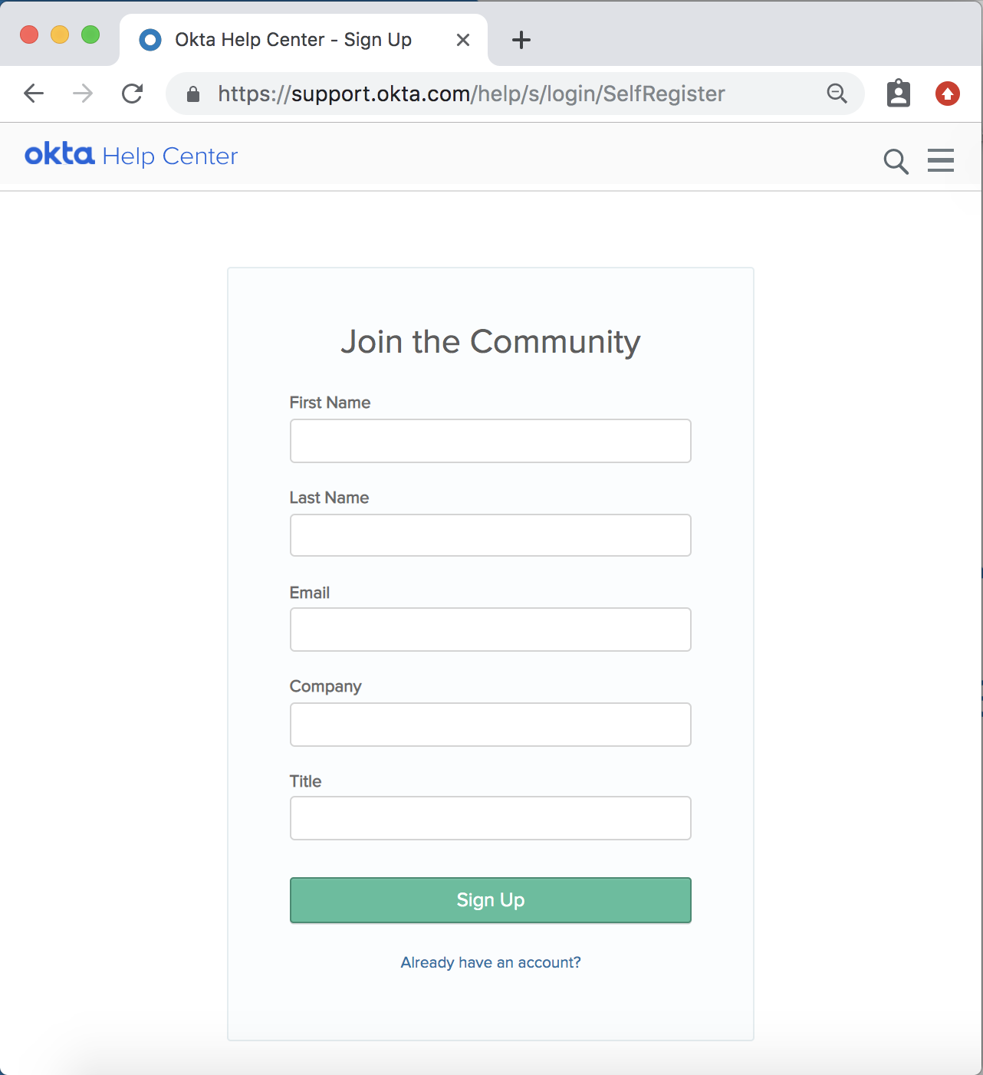Close the Okta Help Center tab
Image resolution: width=983 pixels, height=1075 pixels.
pyautogui.click(x=463, y=40)
